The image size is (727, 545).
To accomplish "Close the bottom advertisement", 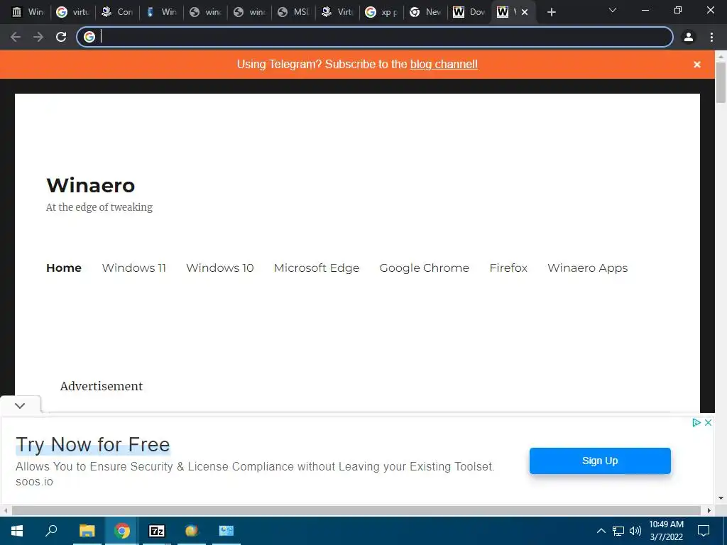I will pos(708,422).
